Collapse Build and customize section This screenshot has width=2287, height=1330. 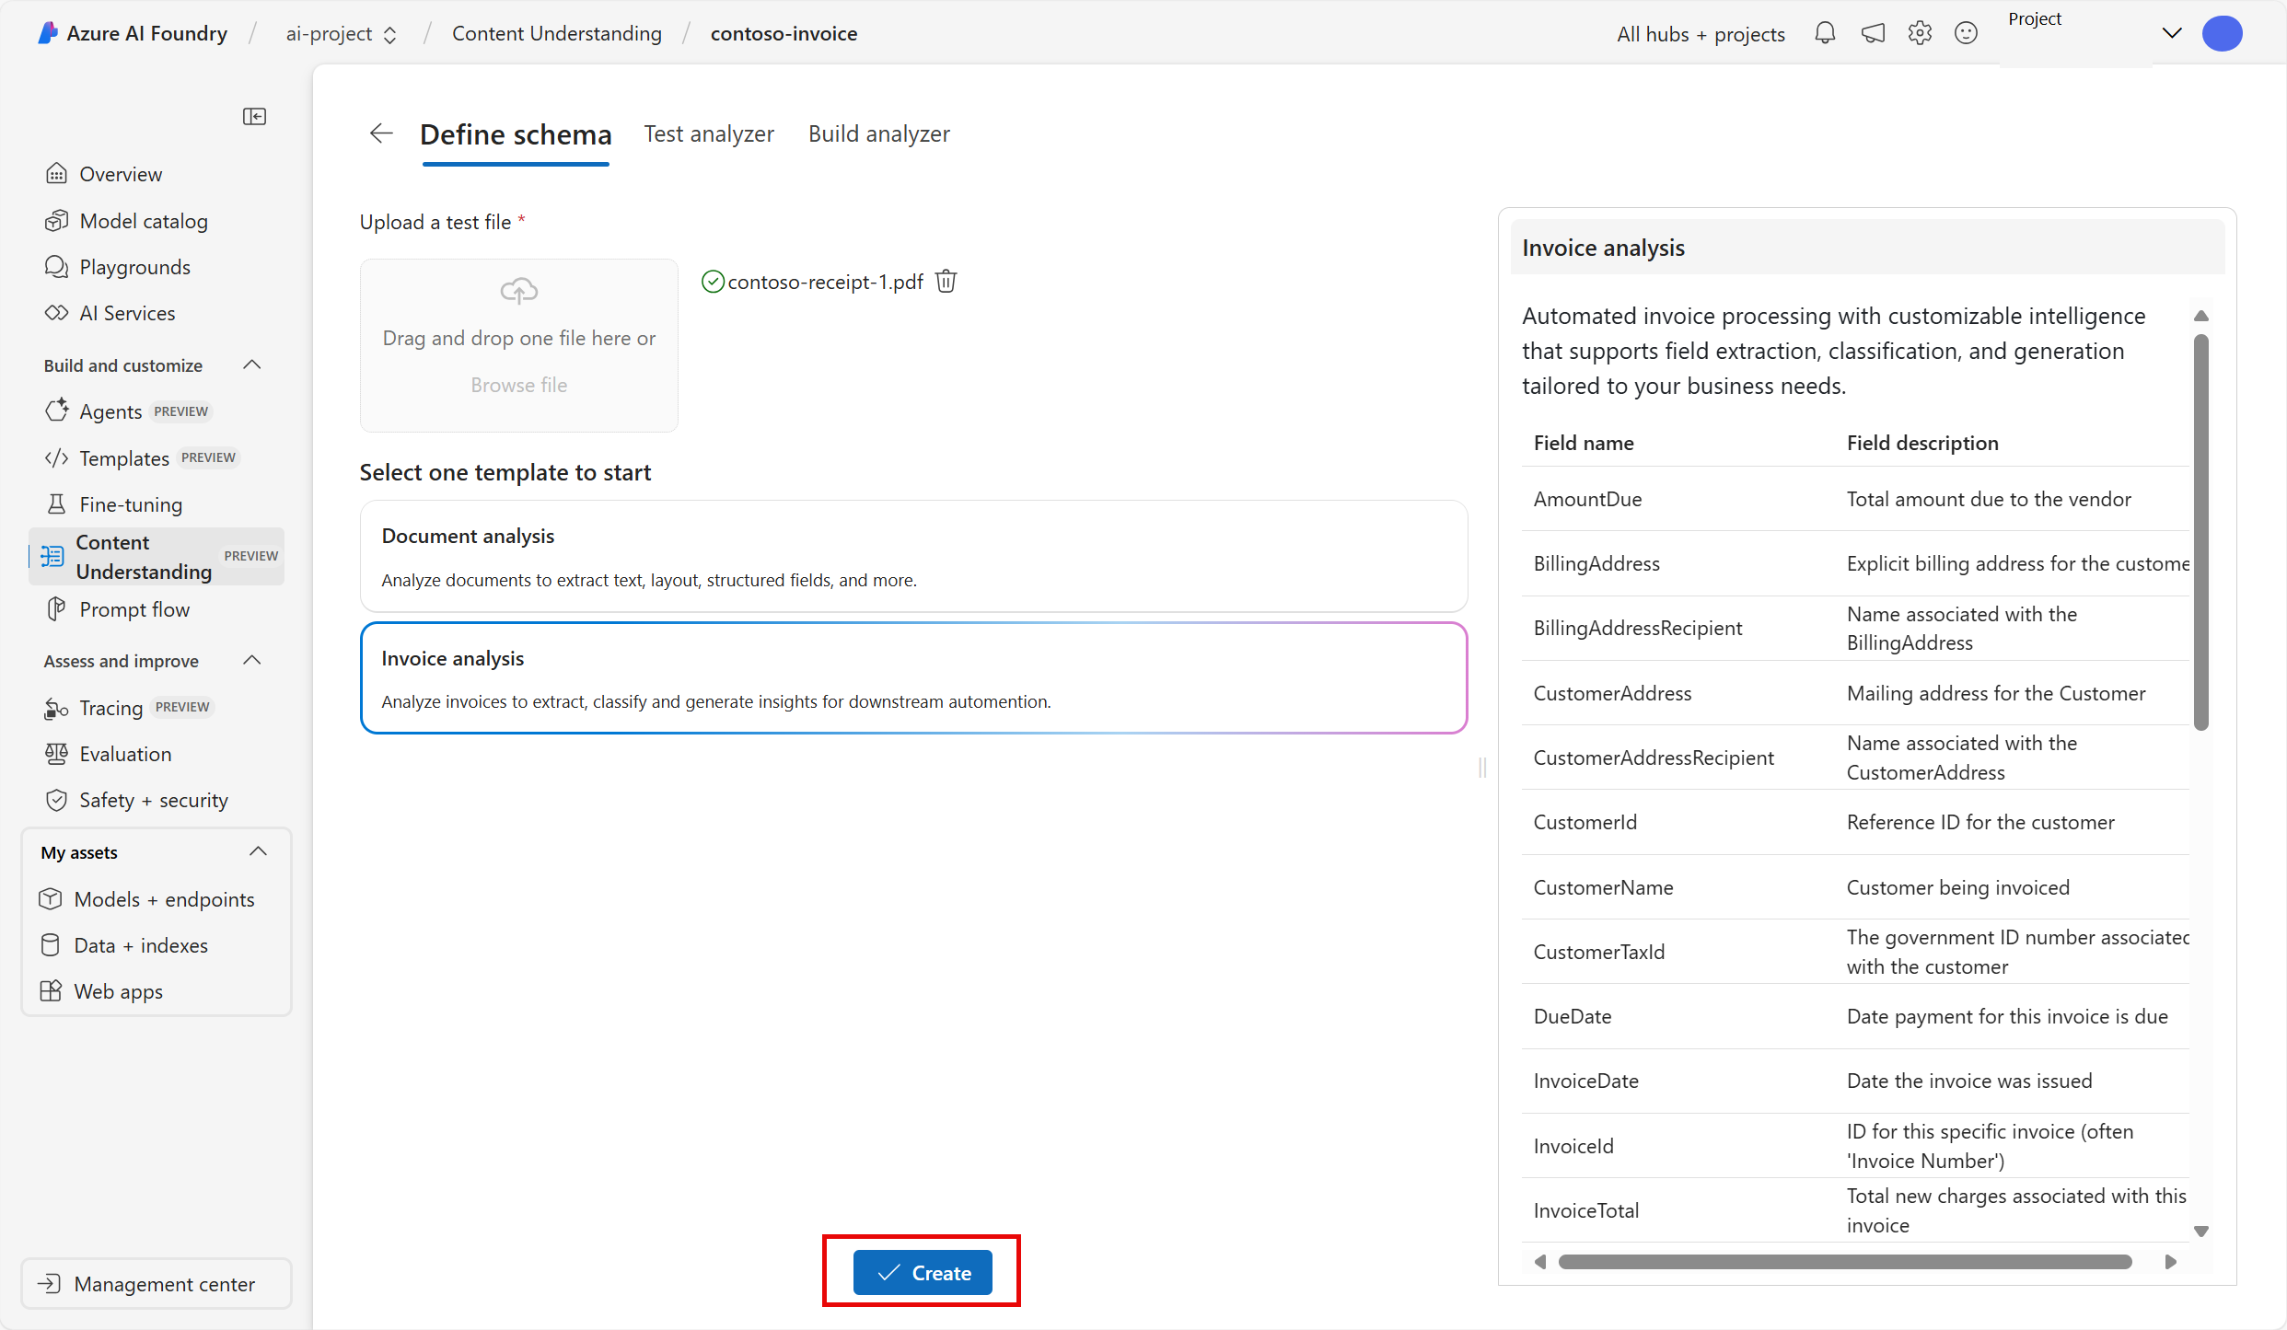coord(252,365)
